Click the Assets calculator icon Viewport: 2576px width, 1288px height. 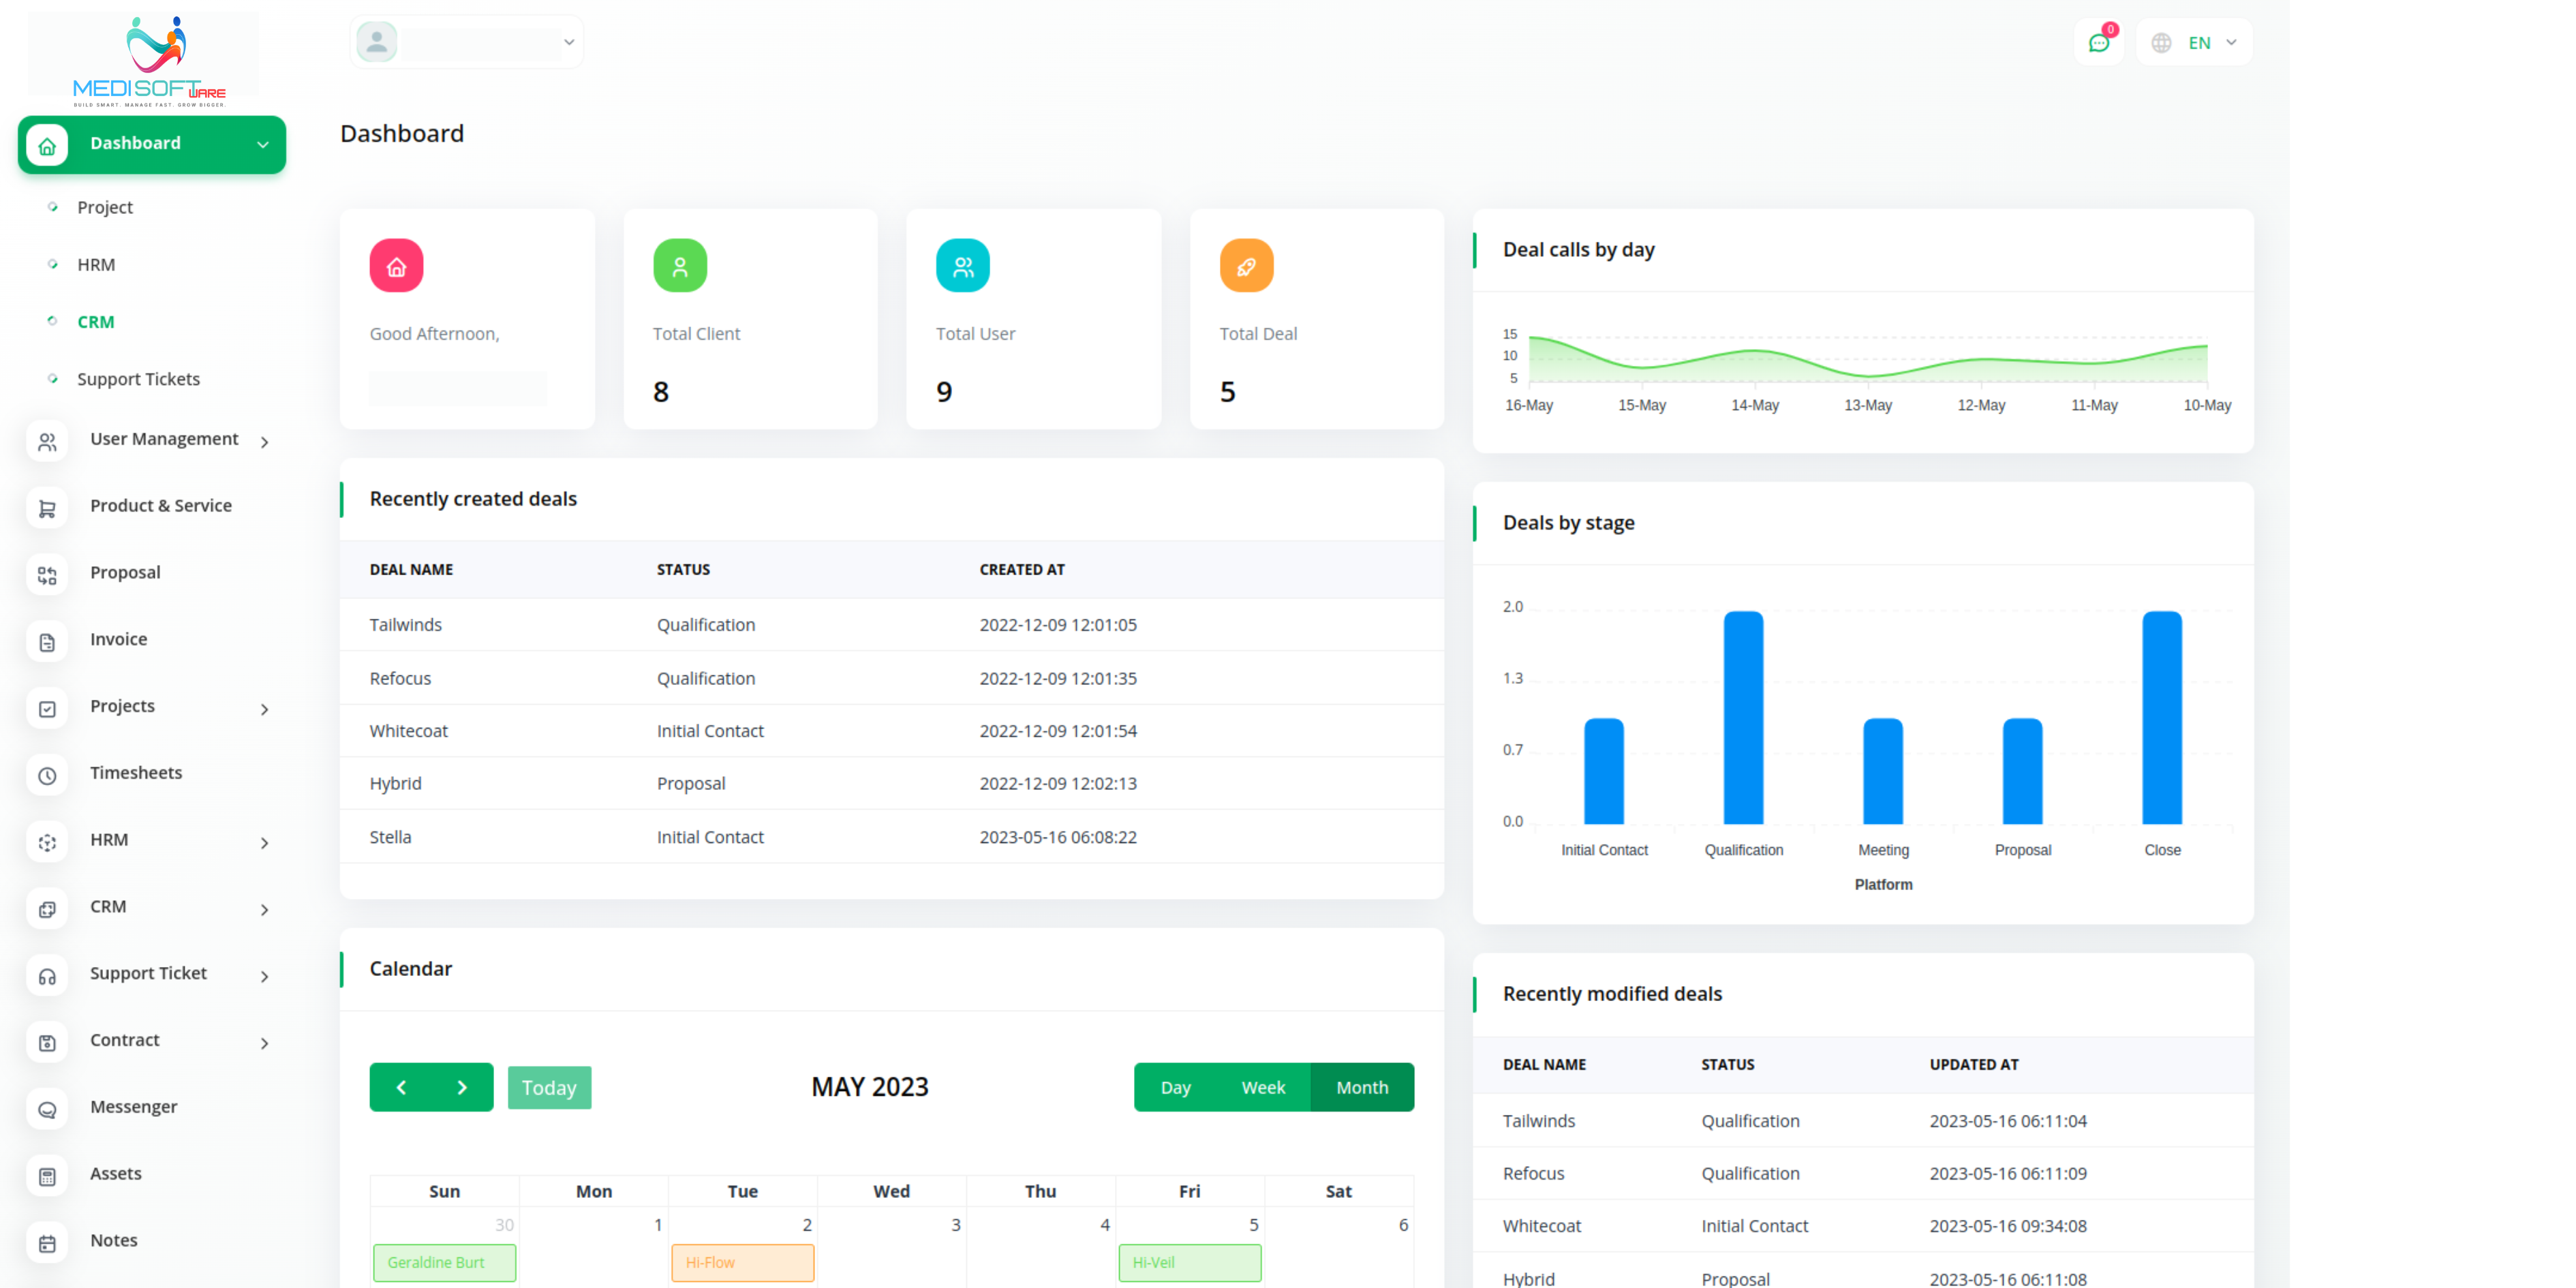[47, 1176]
